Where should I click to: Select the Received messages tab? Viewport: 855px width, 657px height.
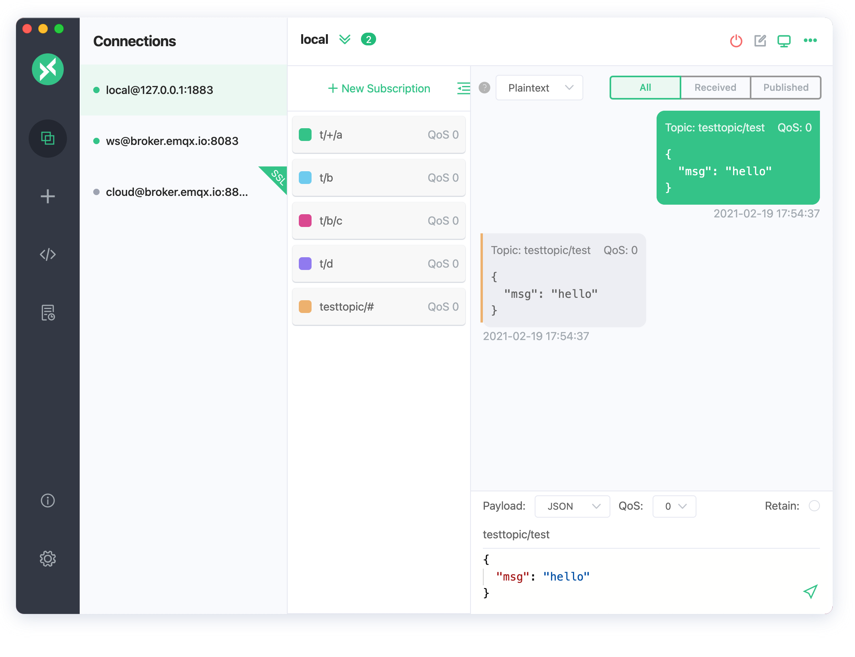715,87
